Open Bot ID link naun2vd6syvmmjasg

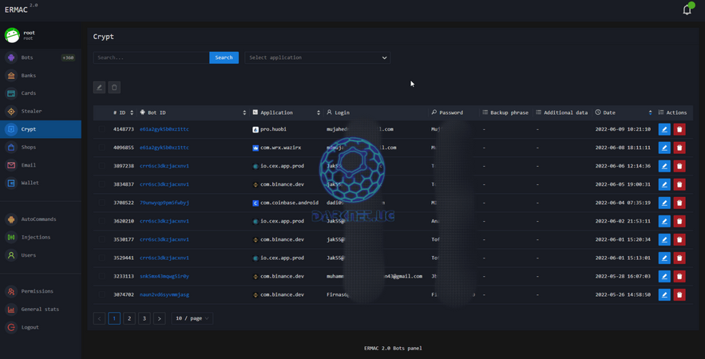164,295
